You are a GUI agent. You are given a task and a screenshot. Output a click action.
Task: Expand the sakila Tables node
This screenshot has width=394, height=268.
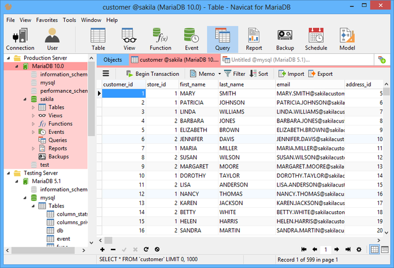pos(33,107)
